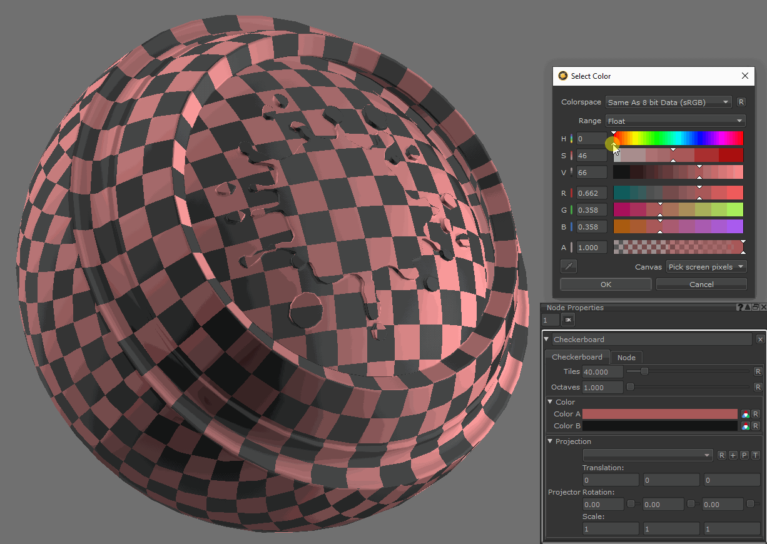Viewport: 767px width, 544px height.
Task: Switch to the Node tab
Action: pos(626,358)
